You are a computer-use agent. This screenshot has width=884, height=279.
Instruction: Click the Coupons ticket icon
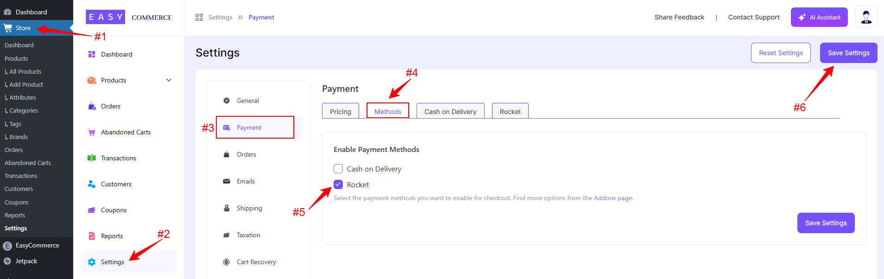tap(92, 210)
